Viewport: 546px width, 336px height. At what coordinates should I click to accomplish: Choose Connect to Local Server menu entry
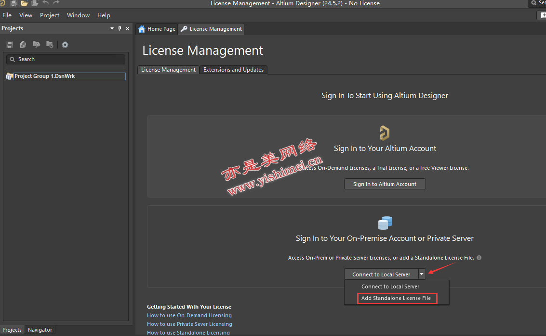pos(390,286)
